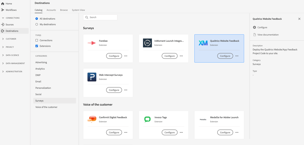Configure the ForeSee extension

114,56
